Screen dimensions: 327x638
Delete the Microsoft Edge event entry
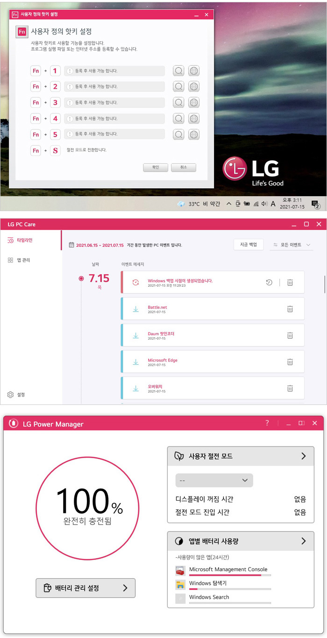tap(290, 362)
